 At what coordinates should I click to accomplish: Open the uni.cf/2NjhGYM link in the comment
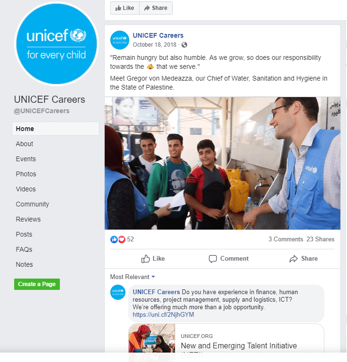(163, 315)
